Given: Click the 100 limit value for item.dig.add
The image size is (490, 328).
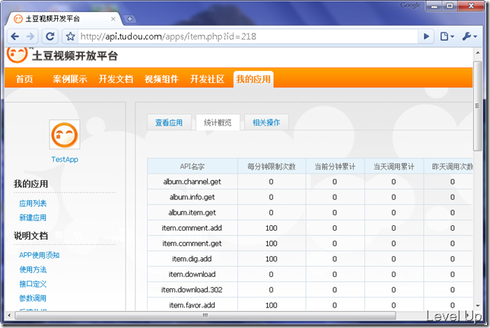Looking at the screenshot, I should (271, 259).
